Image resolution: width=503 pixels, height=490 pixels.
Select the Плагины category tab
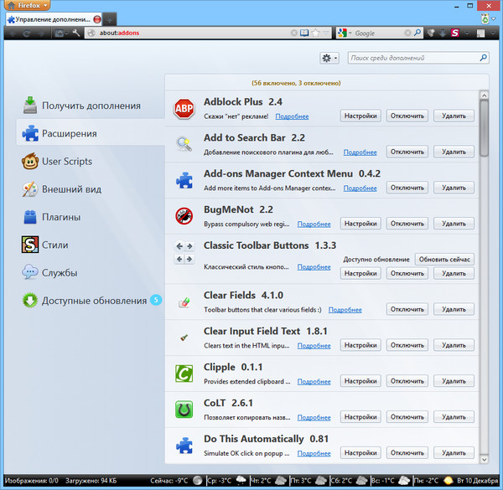click(61, 217)
